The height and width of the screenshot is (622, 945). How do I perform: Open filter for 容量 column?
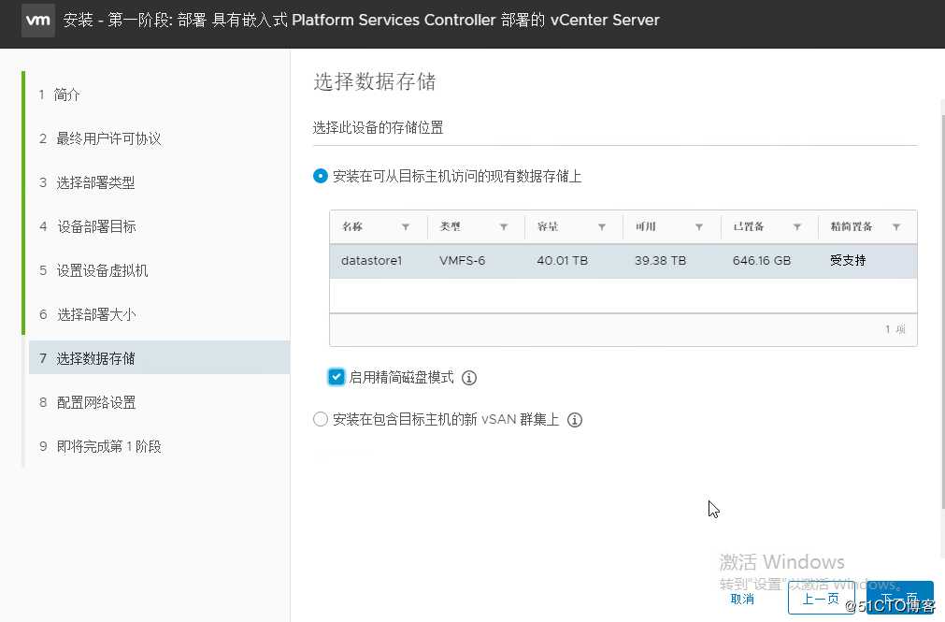pyautogui.click(x=601, y=227)
